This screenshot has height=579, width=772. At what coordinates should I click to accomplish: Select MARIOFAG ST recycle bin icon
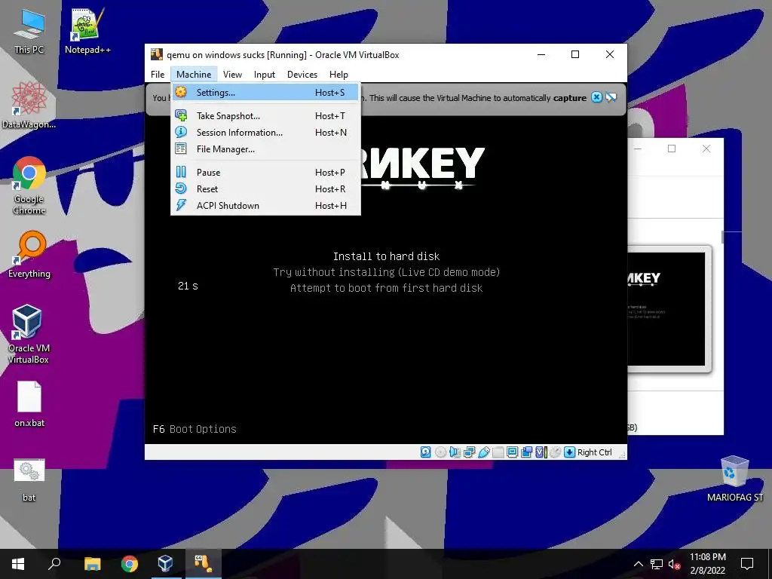(x=734, y=479)
